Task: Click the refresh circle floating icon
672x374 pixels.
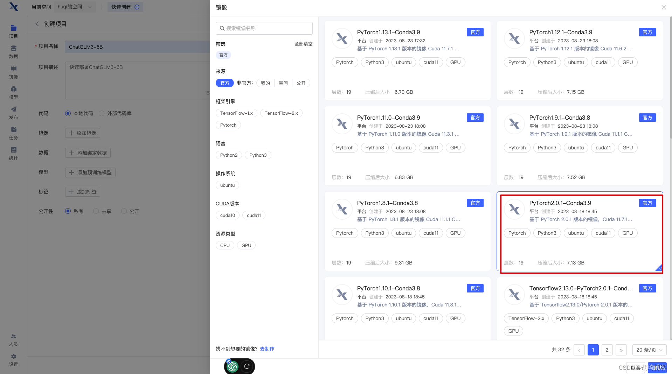Action: click(247, 366)
